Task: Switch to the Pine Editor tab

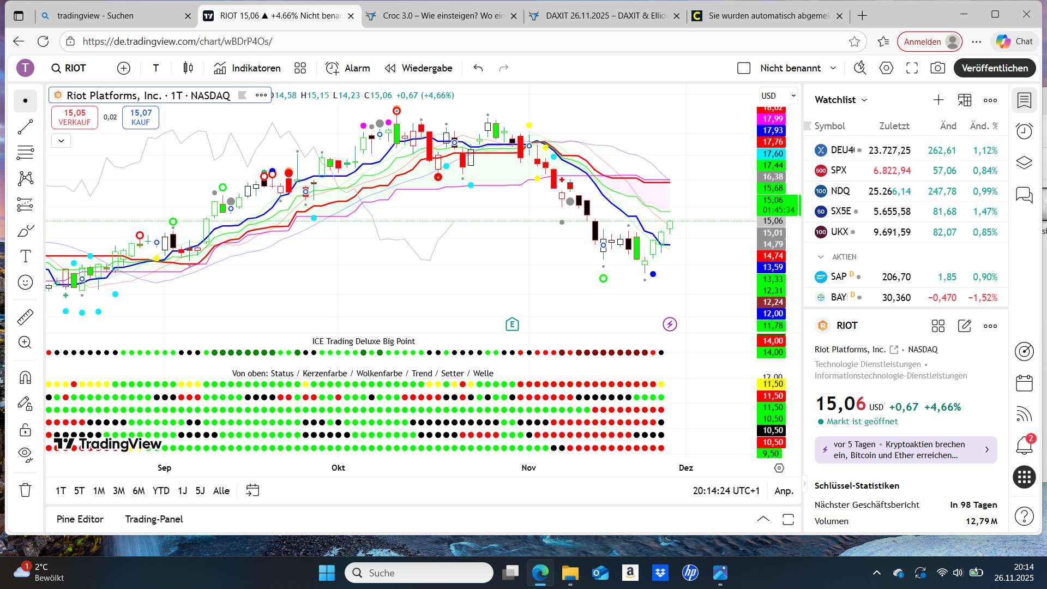Action: [80, 519]
